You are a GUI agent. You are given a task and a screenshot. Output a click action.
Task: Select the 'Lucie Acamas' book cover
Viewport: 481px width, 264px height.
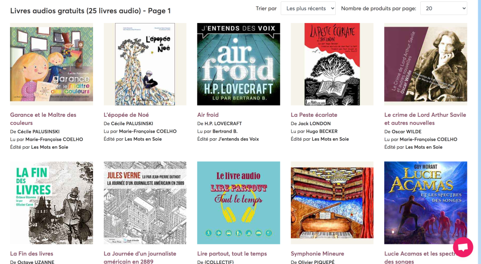point(426,203)
